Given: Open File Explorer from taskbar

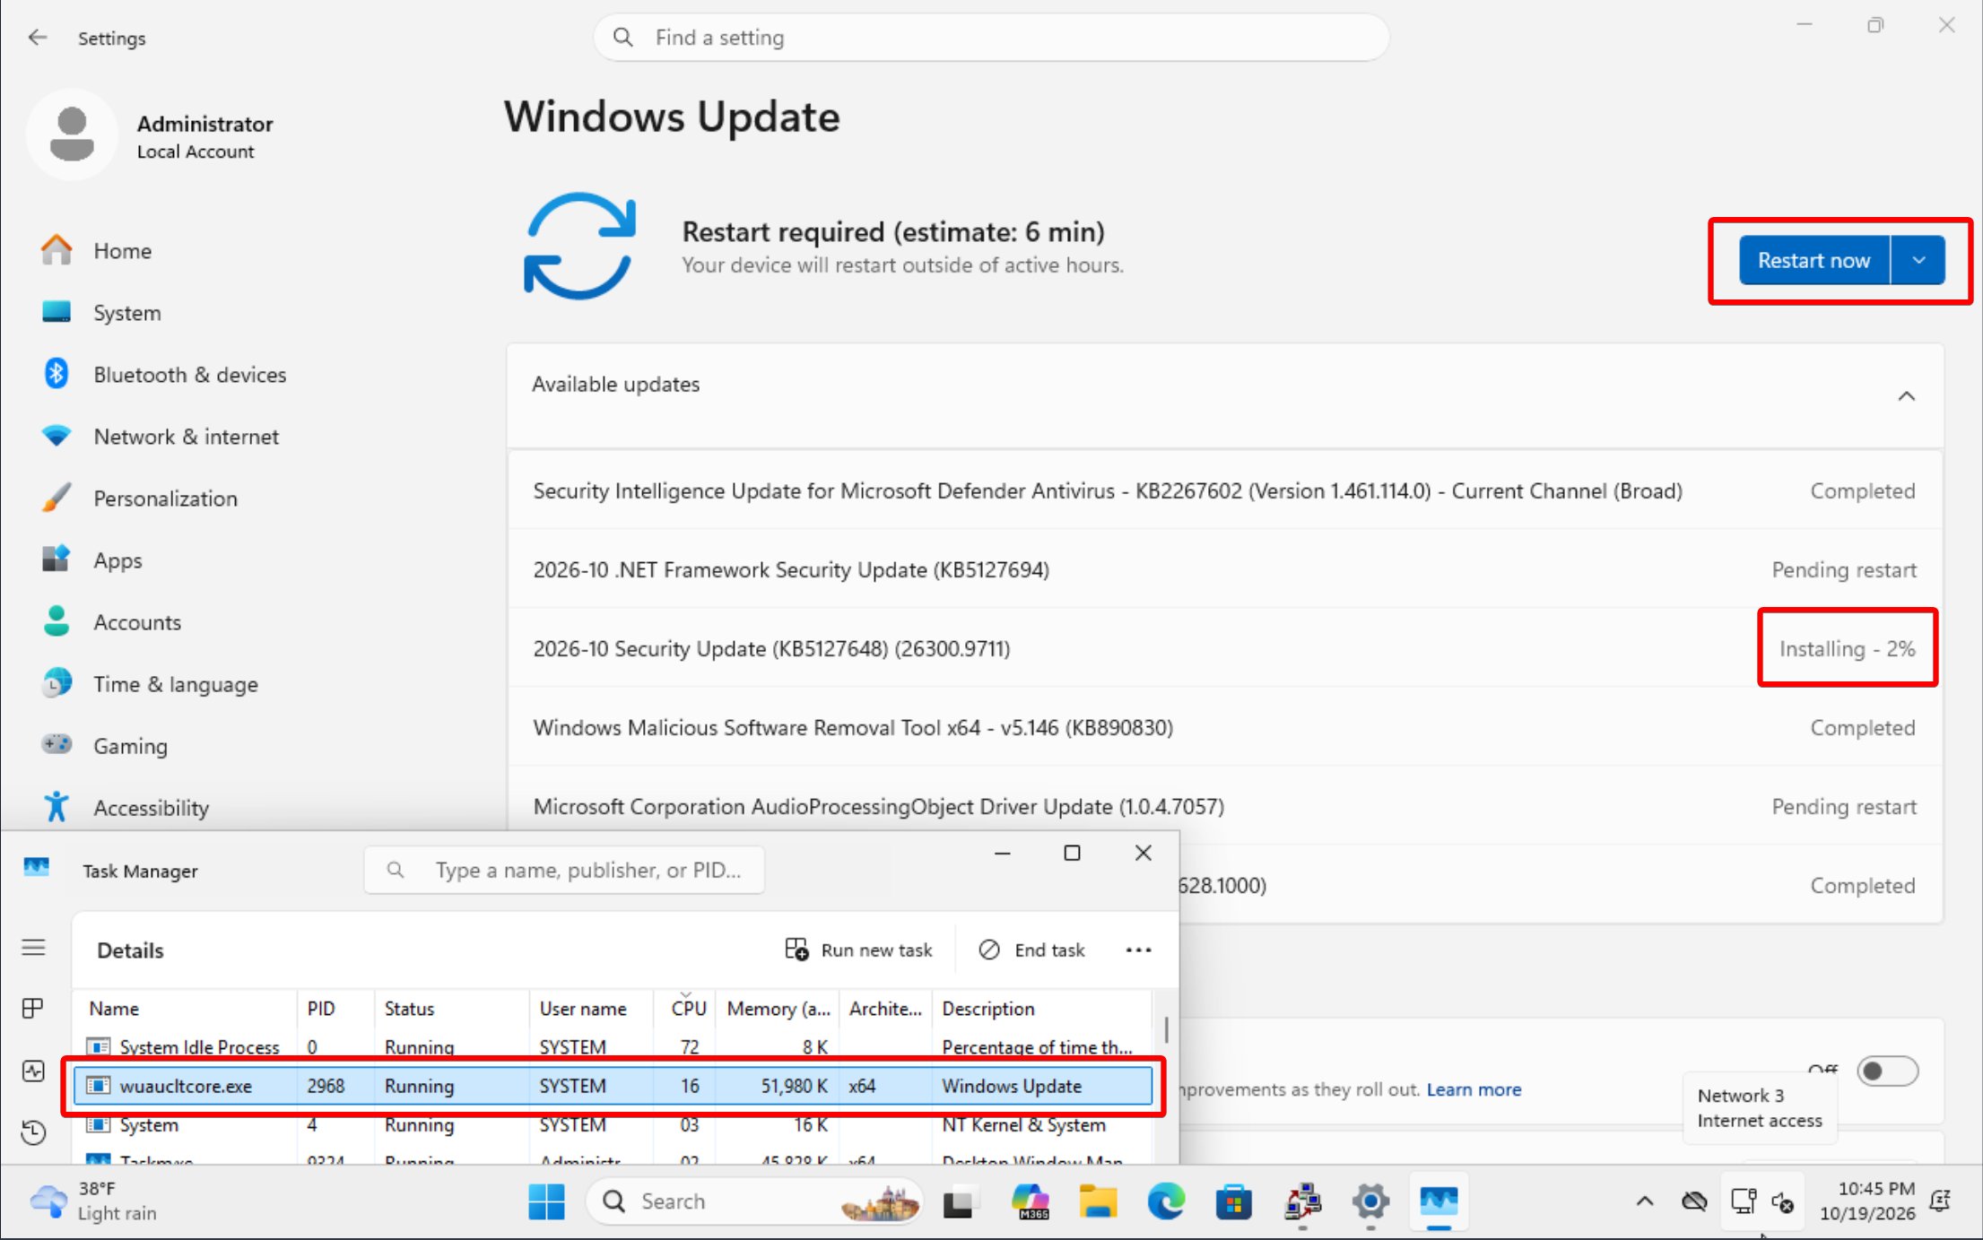Looking at the screenshot, I should (x=1098, y=1201).
